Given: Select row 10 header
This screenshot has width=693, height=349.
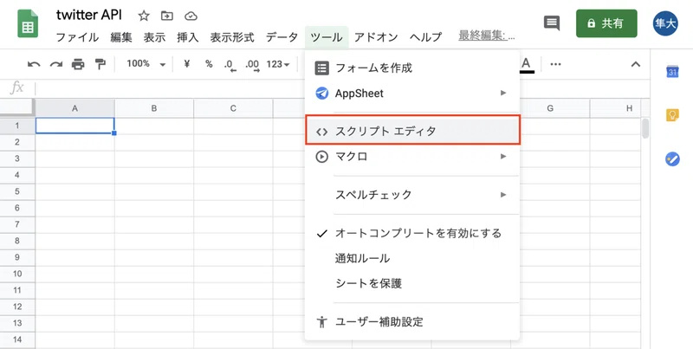Looking at the screenshot, I should tap(17, 274).
